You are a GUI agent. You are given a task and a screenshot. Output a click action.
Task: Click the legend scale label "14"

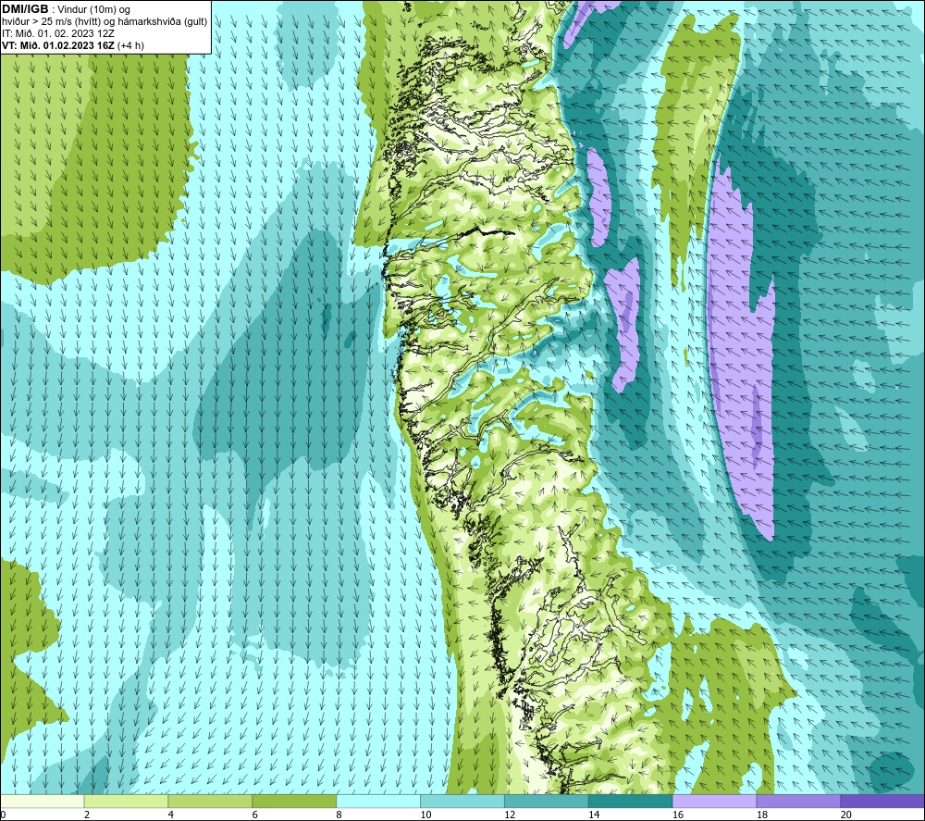pyautogui.click(x=594, y=815)
